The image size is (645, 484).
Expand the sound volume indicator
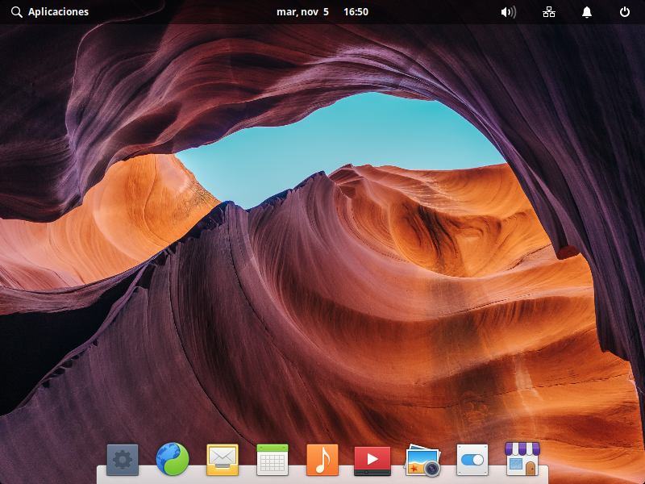coord(508,12)
